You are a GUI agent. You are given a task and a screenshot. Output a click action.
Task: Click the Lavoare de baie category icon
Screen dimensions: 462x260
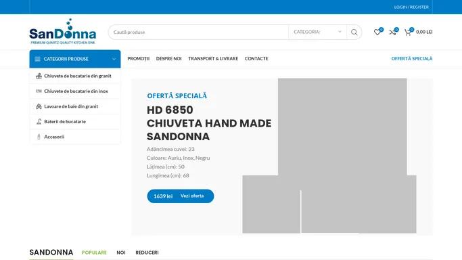click(x=39, y=106)
